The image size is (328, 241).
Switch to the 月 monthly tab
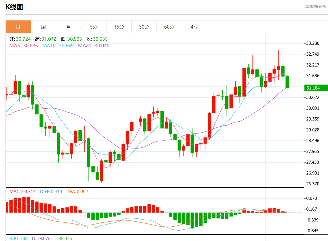point(68,27)
